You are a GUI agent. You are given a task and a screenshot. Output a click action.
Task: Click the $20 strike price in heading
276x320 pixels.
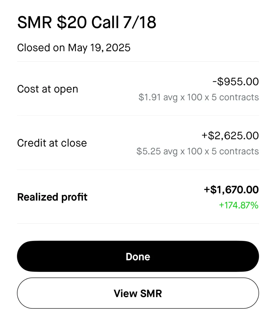[x=71, y=22]
